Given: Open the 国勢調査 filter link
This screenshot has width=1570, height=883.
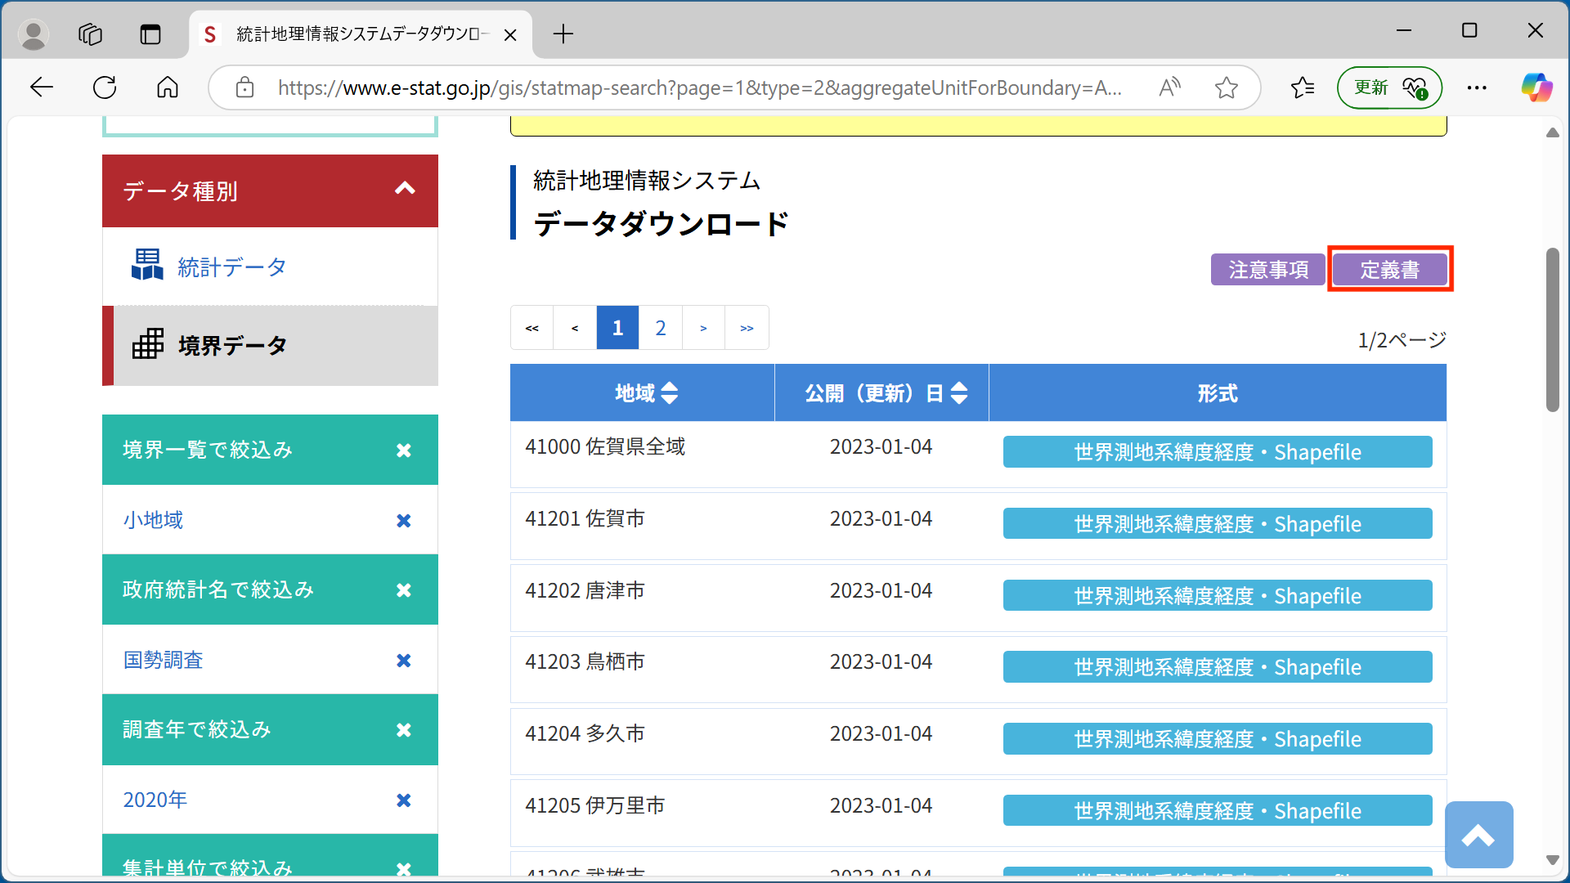Looking at the screenshot, I should coord(163,660).
